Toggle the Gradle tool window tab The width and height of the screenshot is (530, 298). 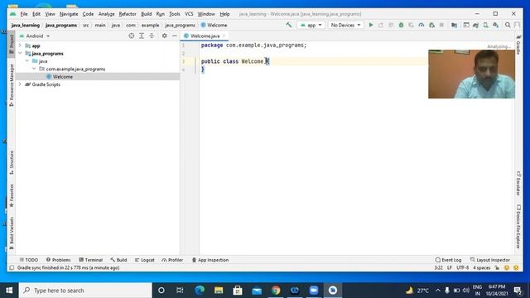tap(518, 44)
